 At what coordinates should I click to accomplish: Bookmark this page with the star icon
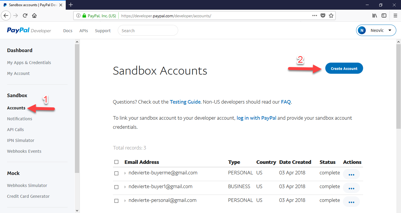pos(331,16)
